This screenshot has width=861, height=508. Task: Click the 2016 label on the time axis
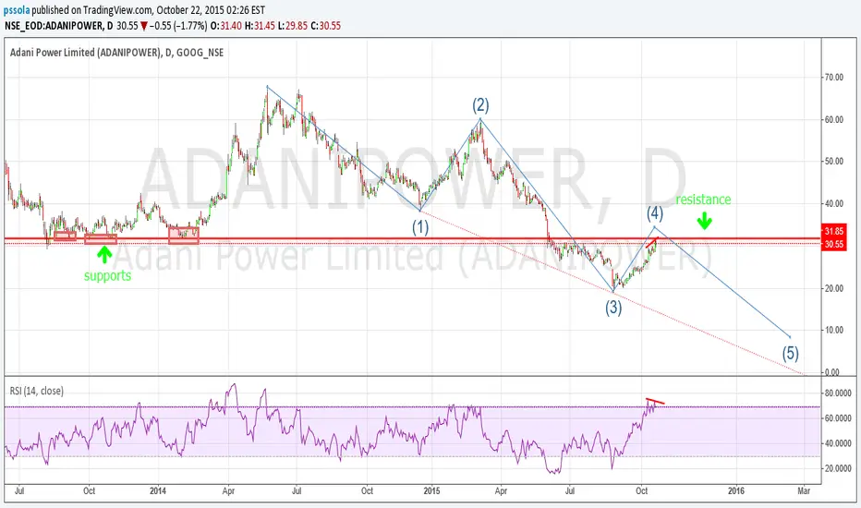735,490
